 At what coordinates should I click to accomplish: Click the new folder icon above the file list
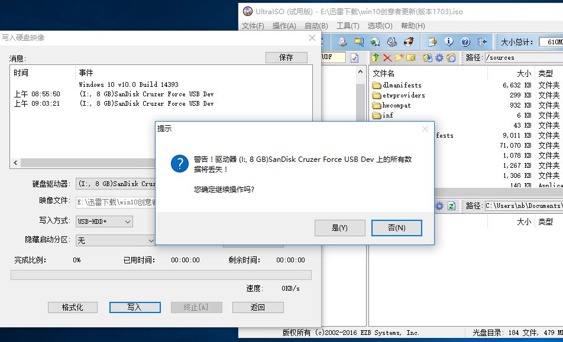tap(399, 57)
